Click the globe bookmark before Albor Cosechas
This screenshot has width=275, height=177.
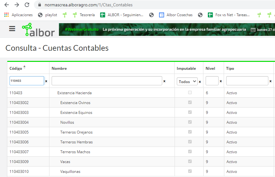[151, 15]
